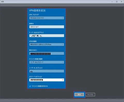124x102 pixels.
Task: Reveal password with the eye icon
Action: (63, 80)
